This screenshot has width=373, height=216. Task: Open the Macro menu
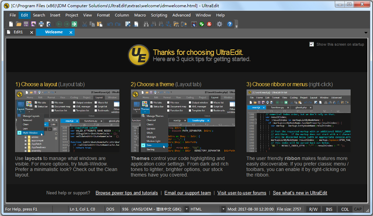coord(140,15)
